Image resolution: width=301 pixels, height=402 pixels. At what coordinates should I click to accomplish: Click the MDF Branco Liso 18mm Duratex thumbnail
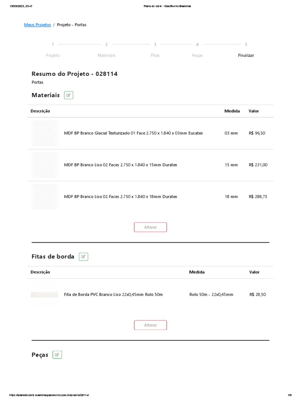click(45, 197)
